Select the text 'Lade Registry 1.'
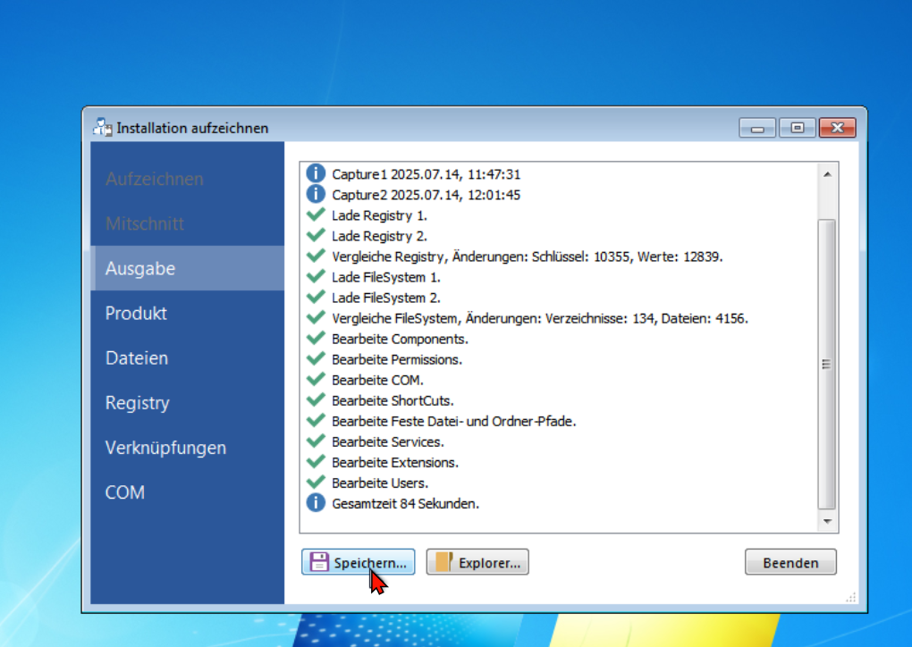912x647 pixels. (x=379, y=215)
